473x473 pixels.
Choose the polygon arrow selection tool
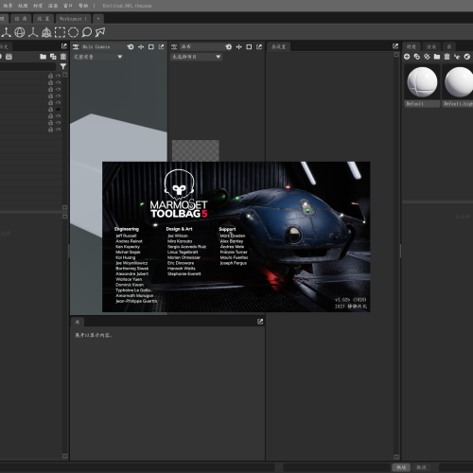[x=100, y=32]
